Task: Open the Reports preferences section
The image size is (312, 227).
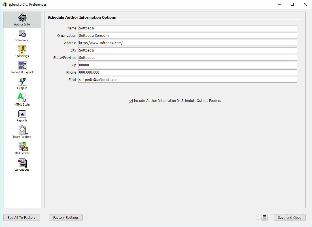Action: 22,116
